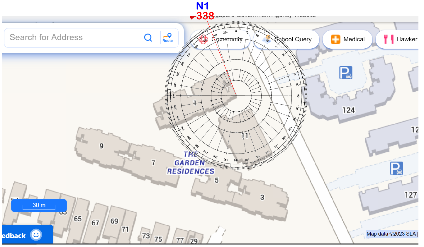Click the Hawker fork and knife icon
This screenshot has width=424, height=247.
coord(388,39)
